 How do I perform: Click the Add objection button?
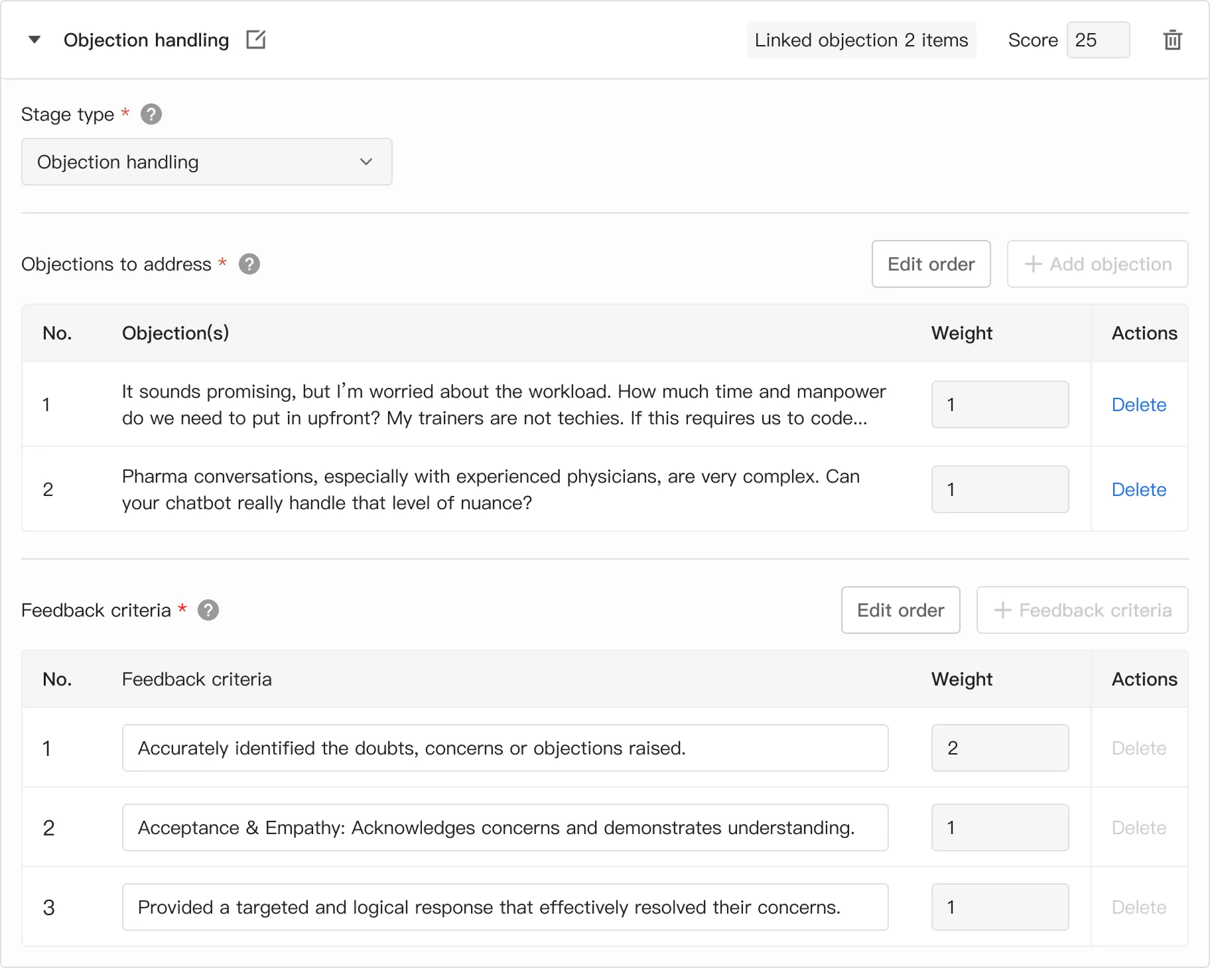[x=1097, y=264]
